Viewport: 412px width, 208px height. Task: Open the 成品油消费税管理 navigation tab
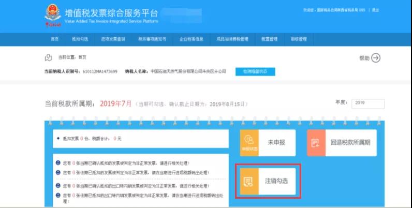tap(232, 39)
